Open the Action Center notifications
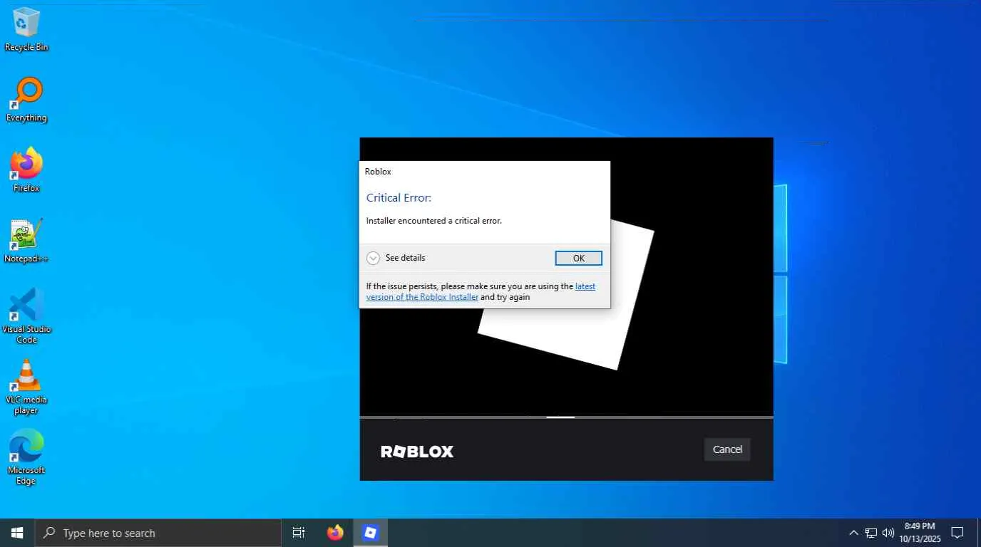 coord(957,533)
